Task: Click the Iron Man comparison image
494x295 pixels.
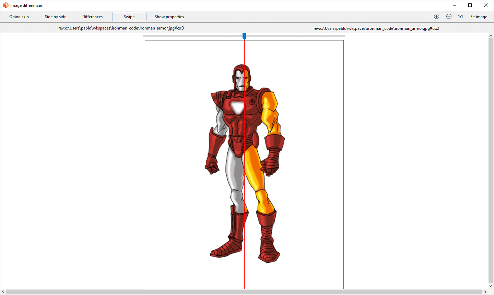Action: (244, 165)
